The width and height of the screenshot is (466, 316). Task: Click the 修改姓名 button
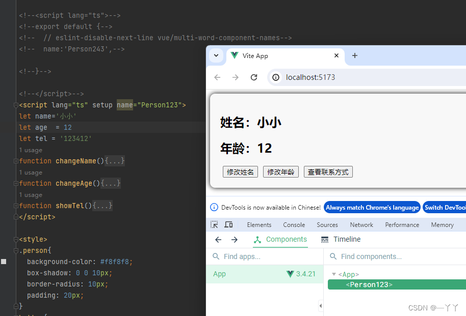coord(240,172)
